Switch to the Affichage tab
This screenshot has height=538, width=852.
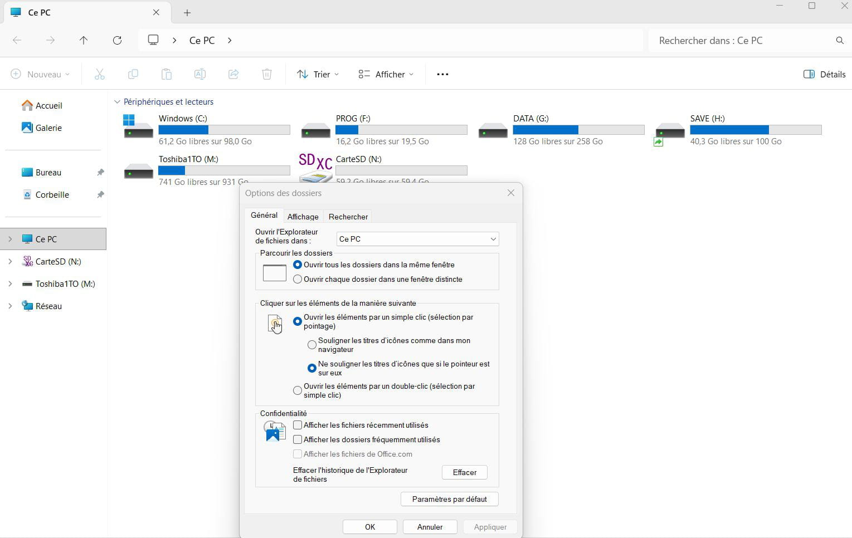click(303, 217)
